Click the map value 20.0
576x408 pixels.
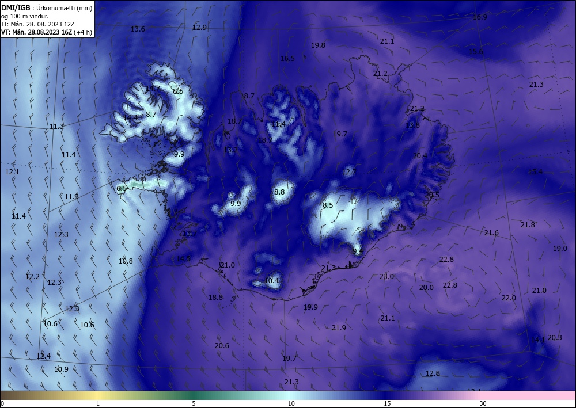[426, 288]
